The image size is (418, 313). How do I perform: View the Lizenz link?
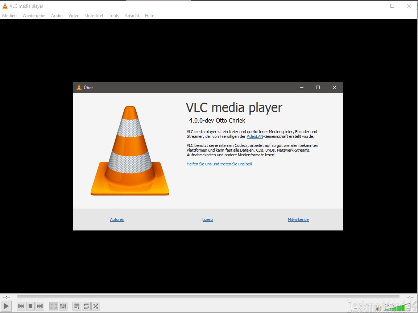[x=208, y=219]
